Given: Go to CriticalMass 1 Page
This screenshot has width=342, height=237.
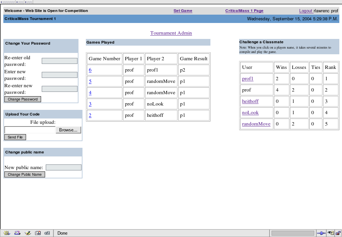Looking at the screenshot, I should pos(244,11).
